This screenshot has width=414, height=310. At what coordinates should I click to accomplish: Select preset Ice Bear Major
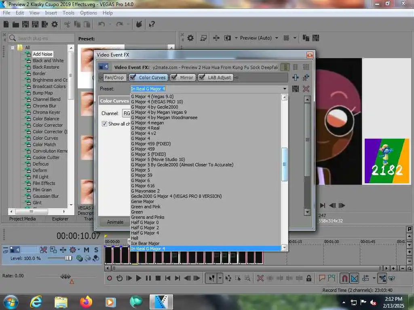(x=145, y=243)
